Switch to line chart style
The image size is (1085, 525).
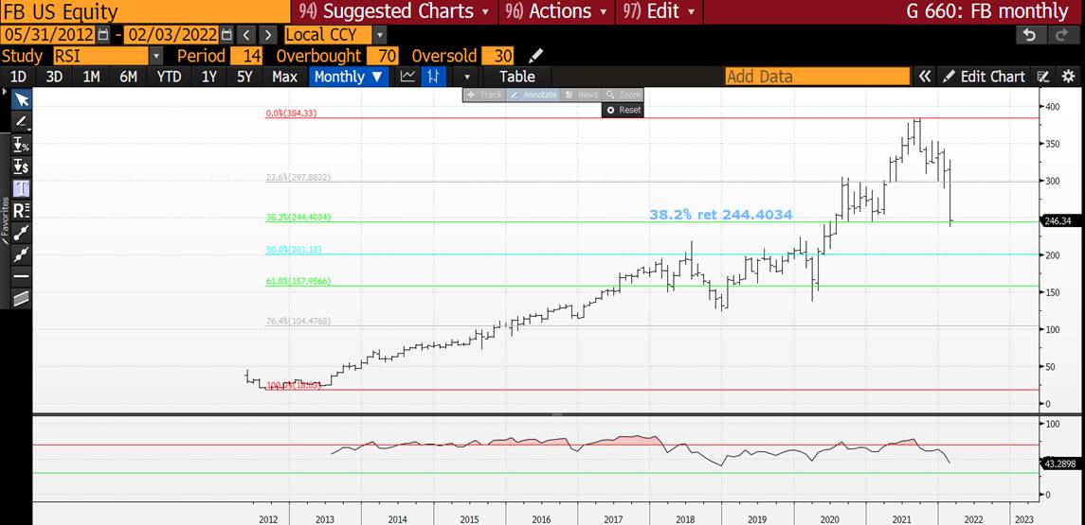[408, 76]
